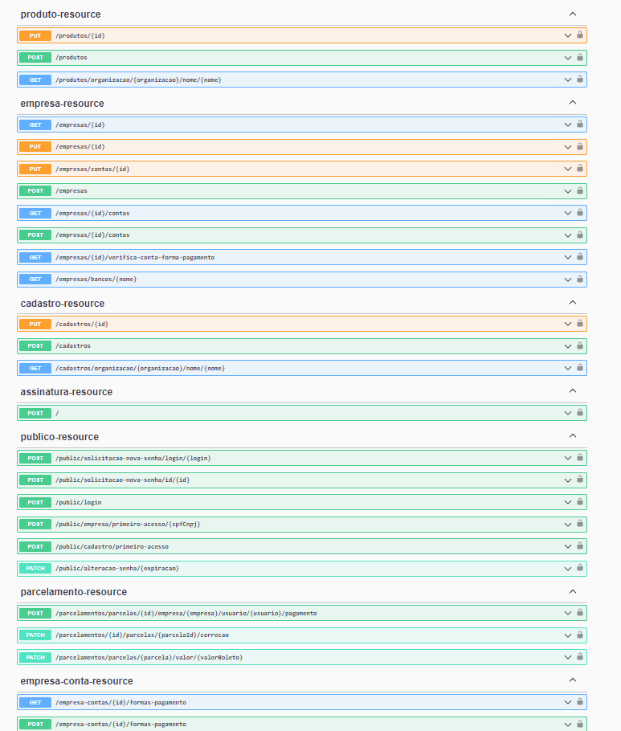Click the GET badge for /empresas/bancos/{nome}
Viewport: 621px width, 731px height.
click(35, 280)
